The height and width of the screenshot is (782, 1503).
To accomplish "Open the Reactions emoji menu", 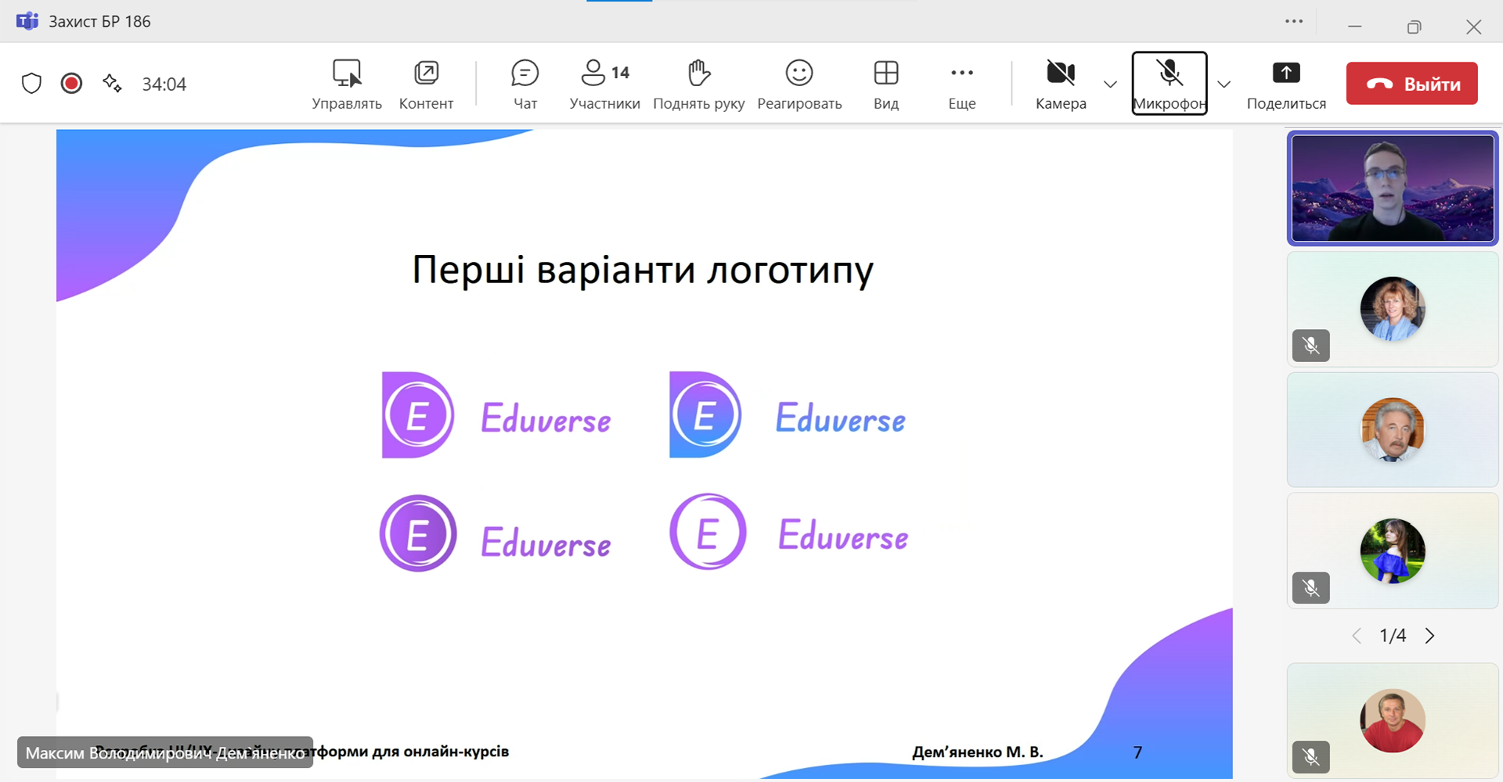I will [798, 83].
